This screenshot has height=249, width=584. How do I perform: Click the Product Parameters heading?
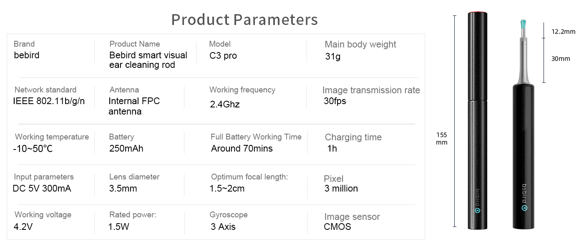(244, 20)
